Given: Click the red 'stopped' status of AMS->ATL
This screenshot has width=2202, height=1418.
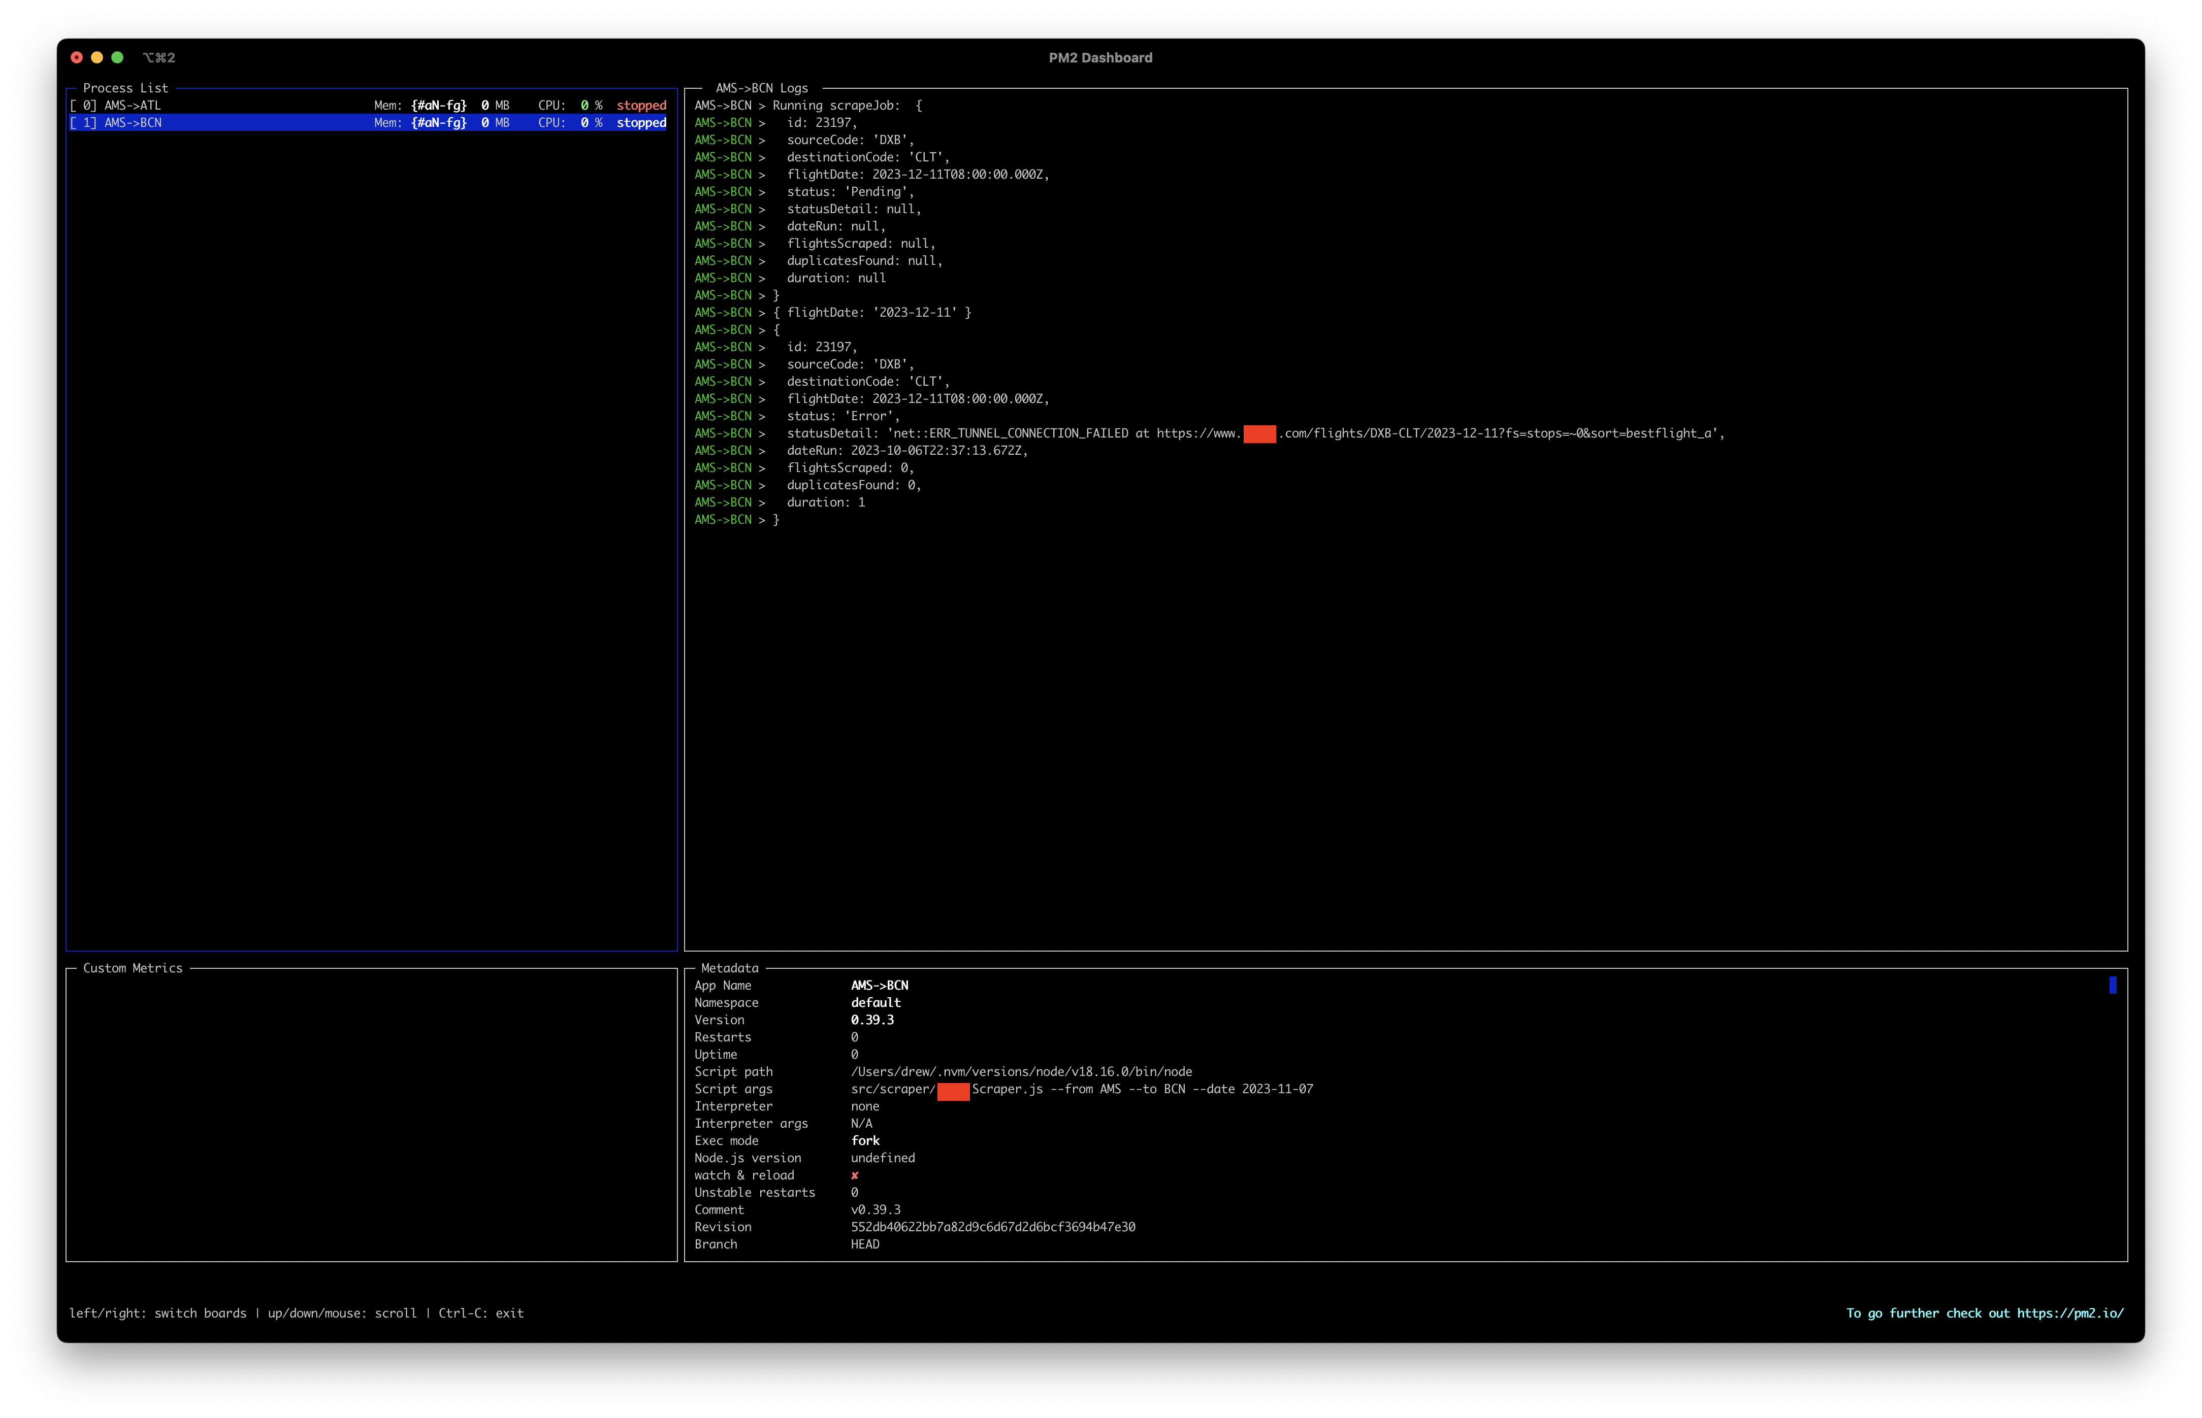Looking at the screenshot, I should coord(640,105).
